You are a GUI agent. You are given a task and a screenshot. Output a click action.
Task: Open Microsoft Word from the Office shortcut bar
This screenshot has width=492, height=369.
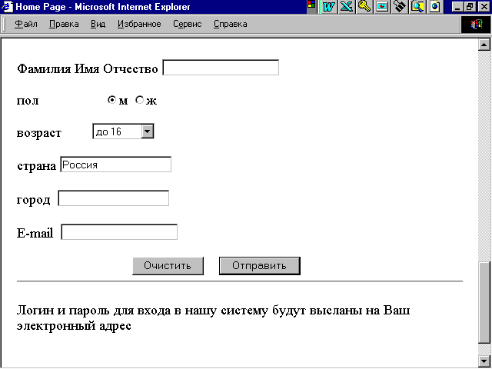click(x=328, y=6)
